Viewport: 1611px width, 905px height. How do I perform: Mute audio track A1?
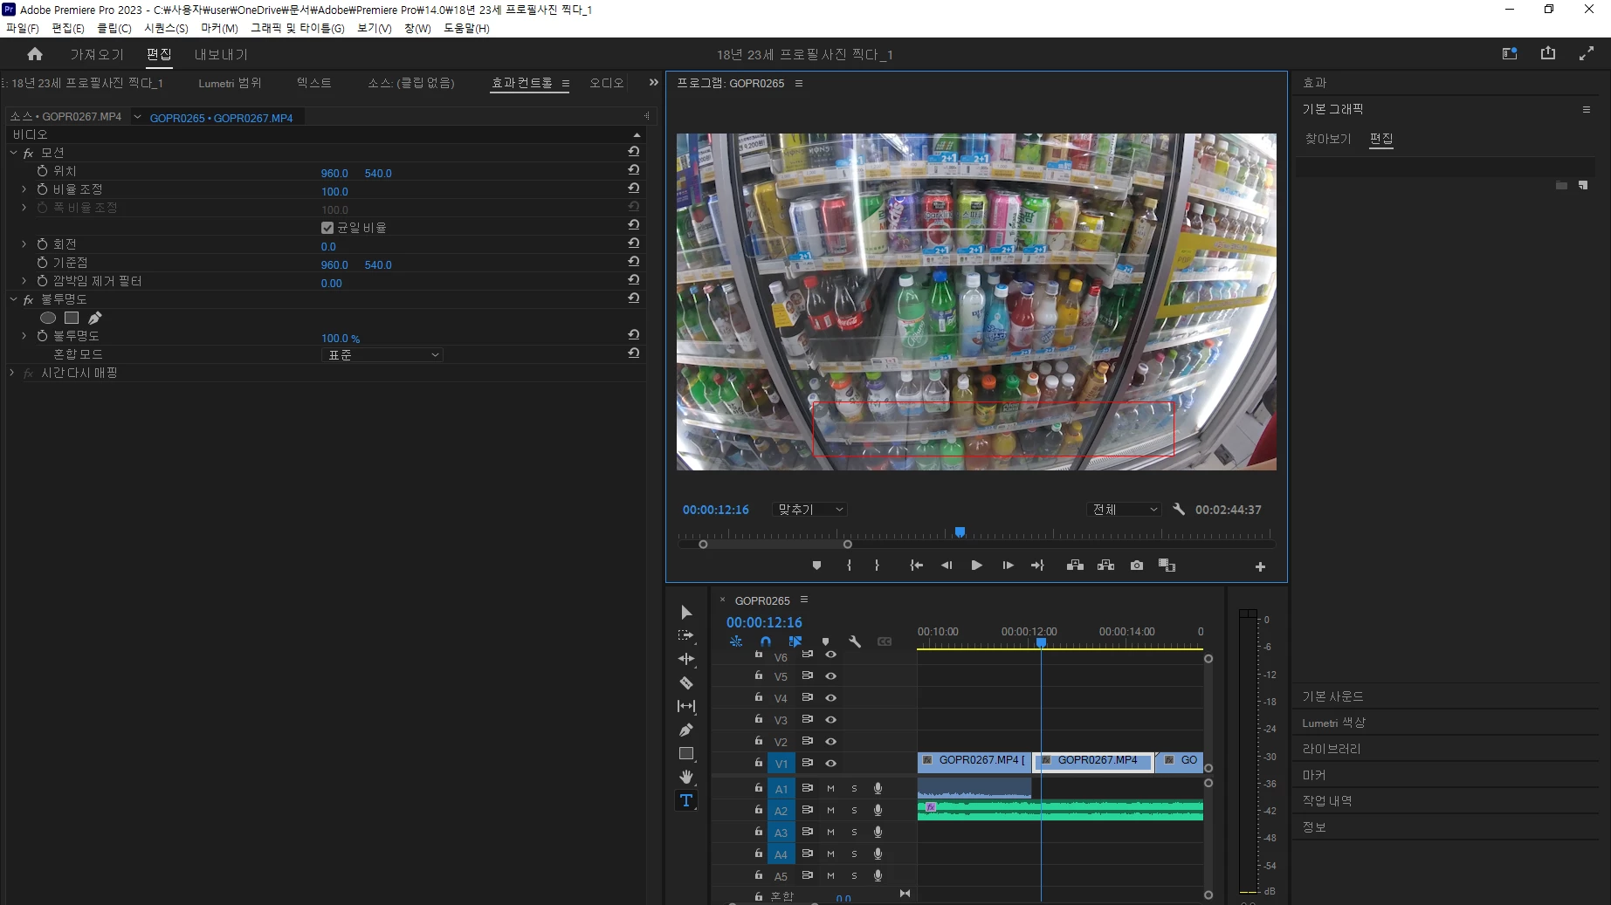click(x=830, y=788)
